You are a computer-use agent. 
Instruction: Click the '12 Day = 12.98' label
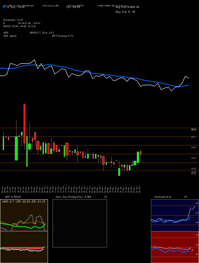click(x=16, y=7)
